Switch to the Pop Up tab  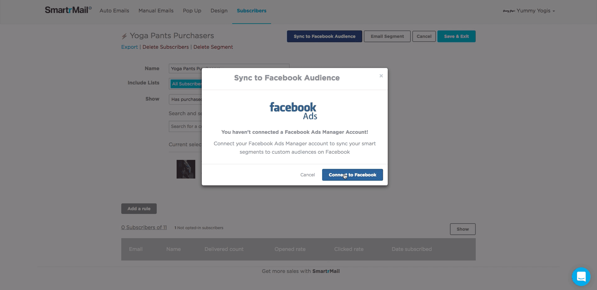pyautogui.click(x=192, y=11)
